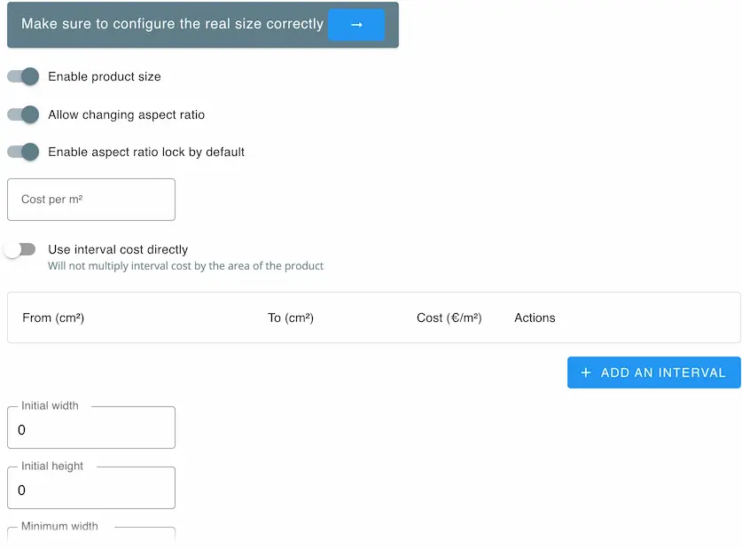This screenshot has width=742, height=549.
Task: Click the From (cm²) column header
Action: [x=53, y=318]
